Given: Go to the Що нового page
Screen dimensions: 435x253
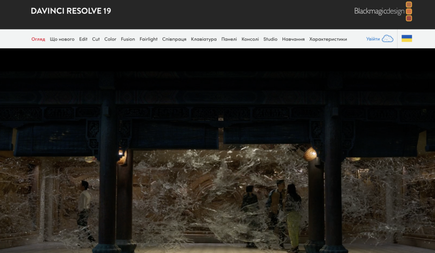Looking at the screenshot, I should [62, 39].
